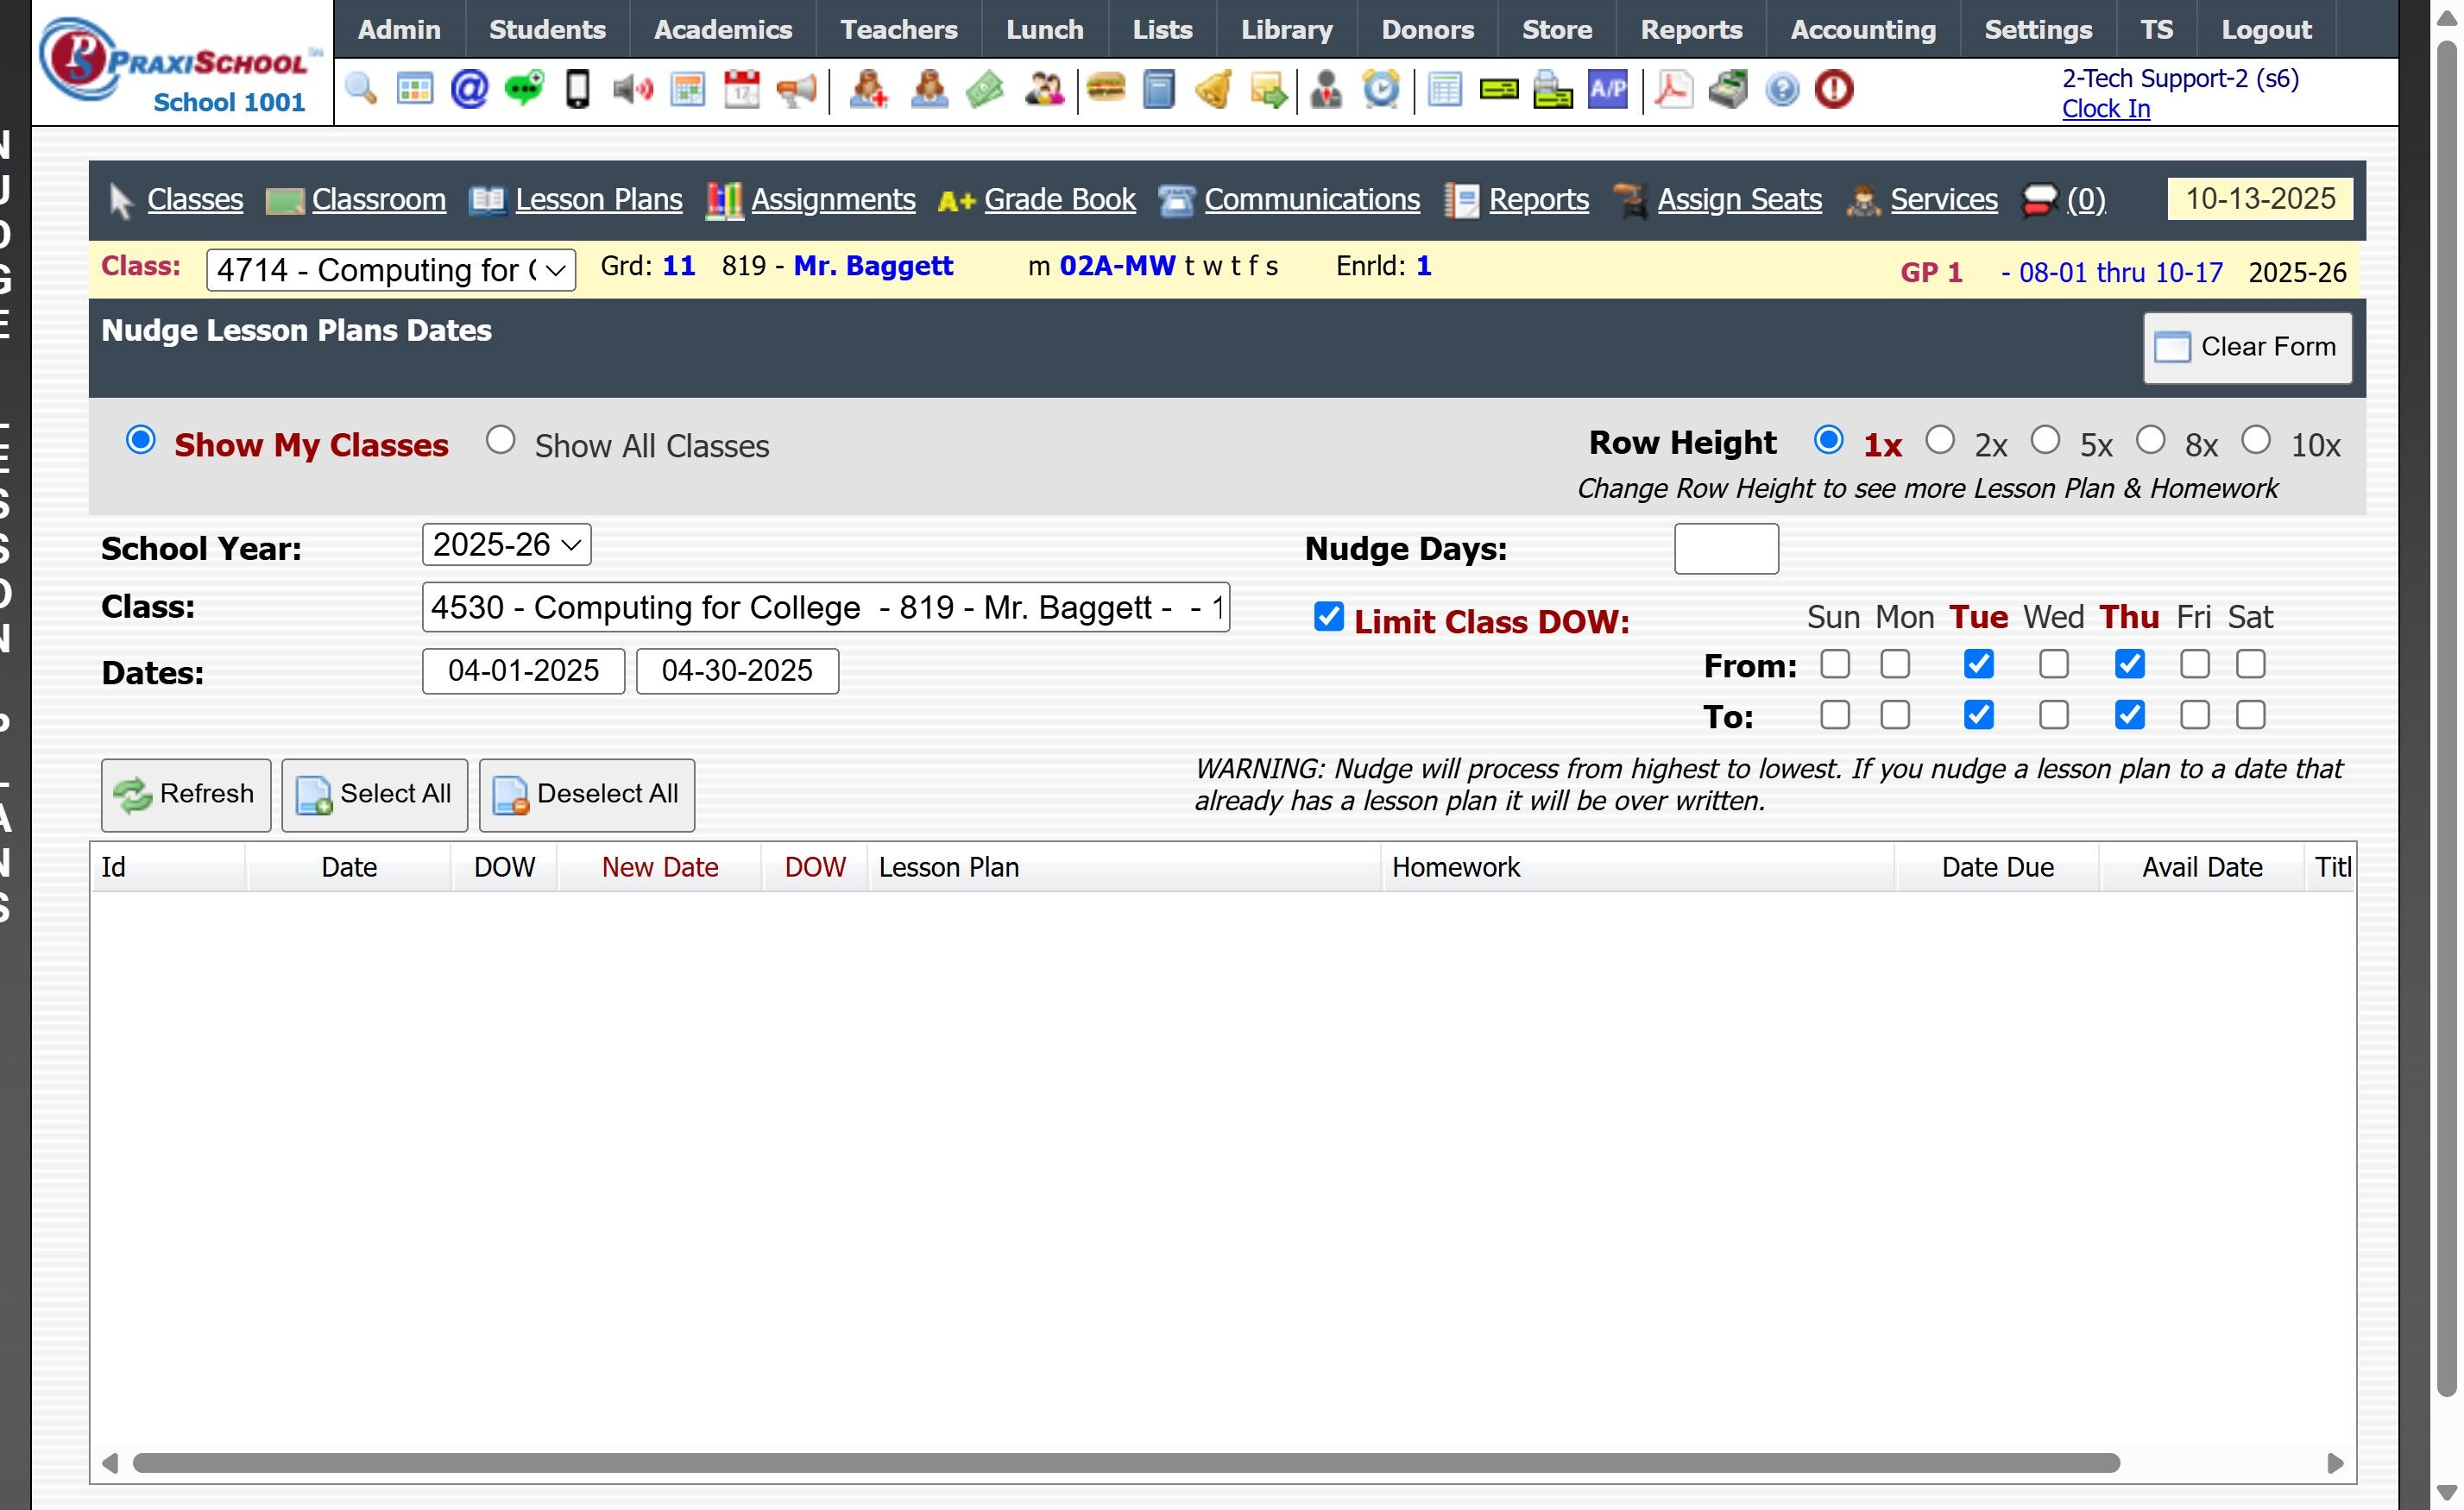Click the hamburger lunch icon
The height and width of the screenshot is (1510, 2464).
(x=1105, y=90)
